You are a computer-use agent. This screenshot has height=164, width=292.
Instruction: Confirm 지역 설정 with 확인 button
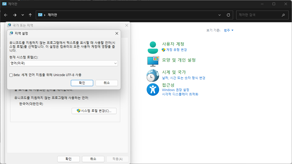pyautogui.click(x=82, y=83)
